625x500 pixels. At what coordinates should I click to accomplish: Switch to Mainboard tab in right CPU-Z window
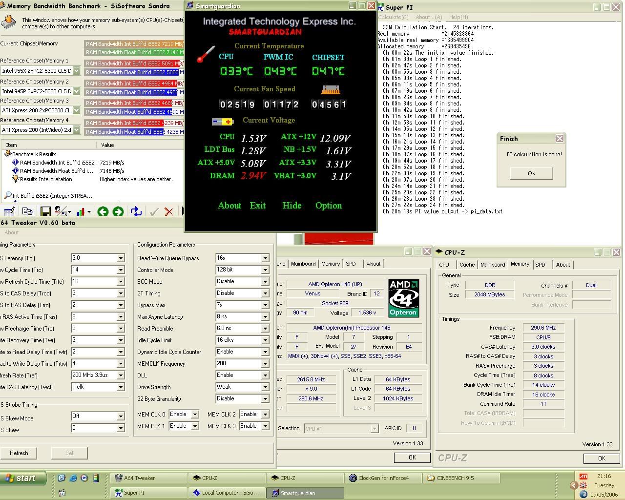click(x=493, y=265)
